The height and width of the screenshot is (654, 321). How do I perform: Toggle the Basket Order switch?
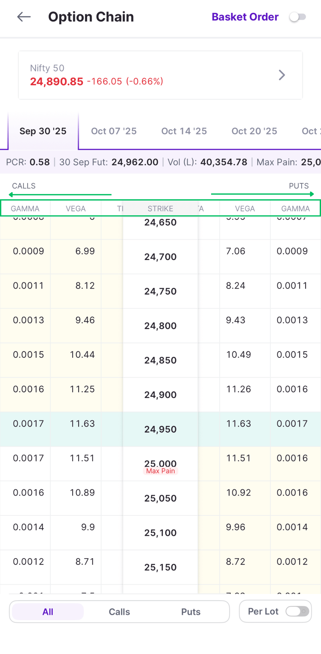(298, 17)
